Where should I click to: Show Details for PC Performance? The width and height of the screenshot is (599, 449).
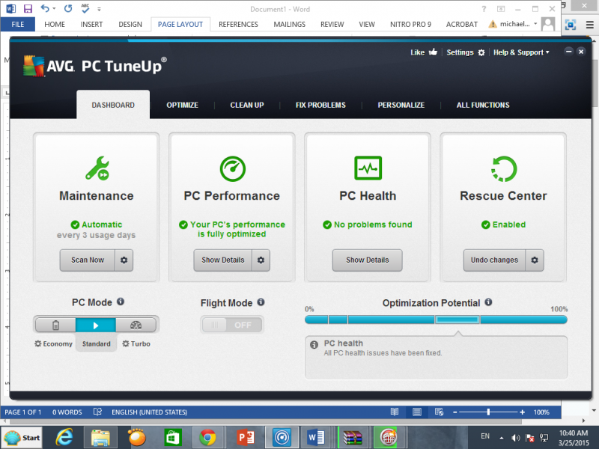pyautogui.click(x=222, y=260)
